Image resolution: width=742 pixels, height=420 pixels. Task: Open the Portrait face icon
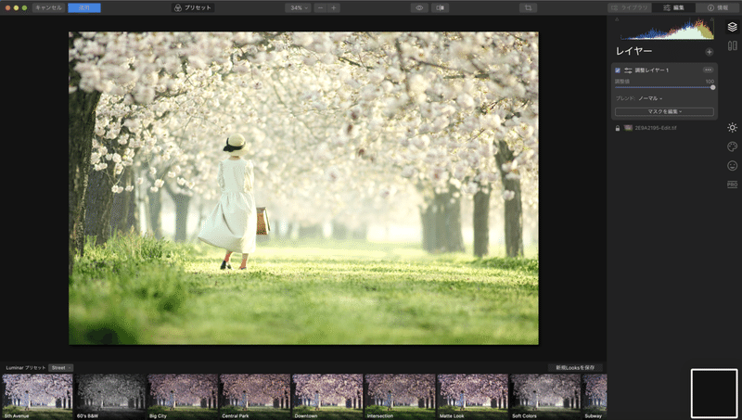(732, 166)
